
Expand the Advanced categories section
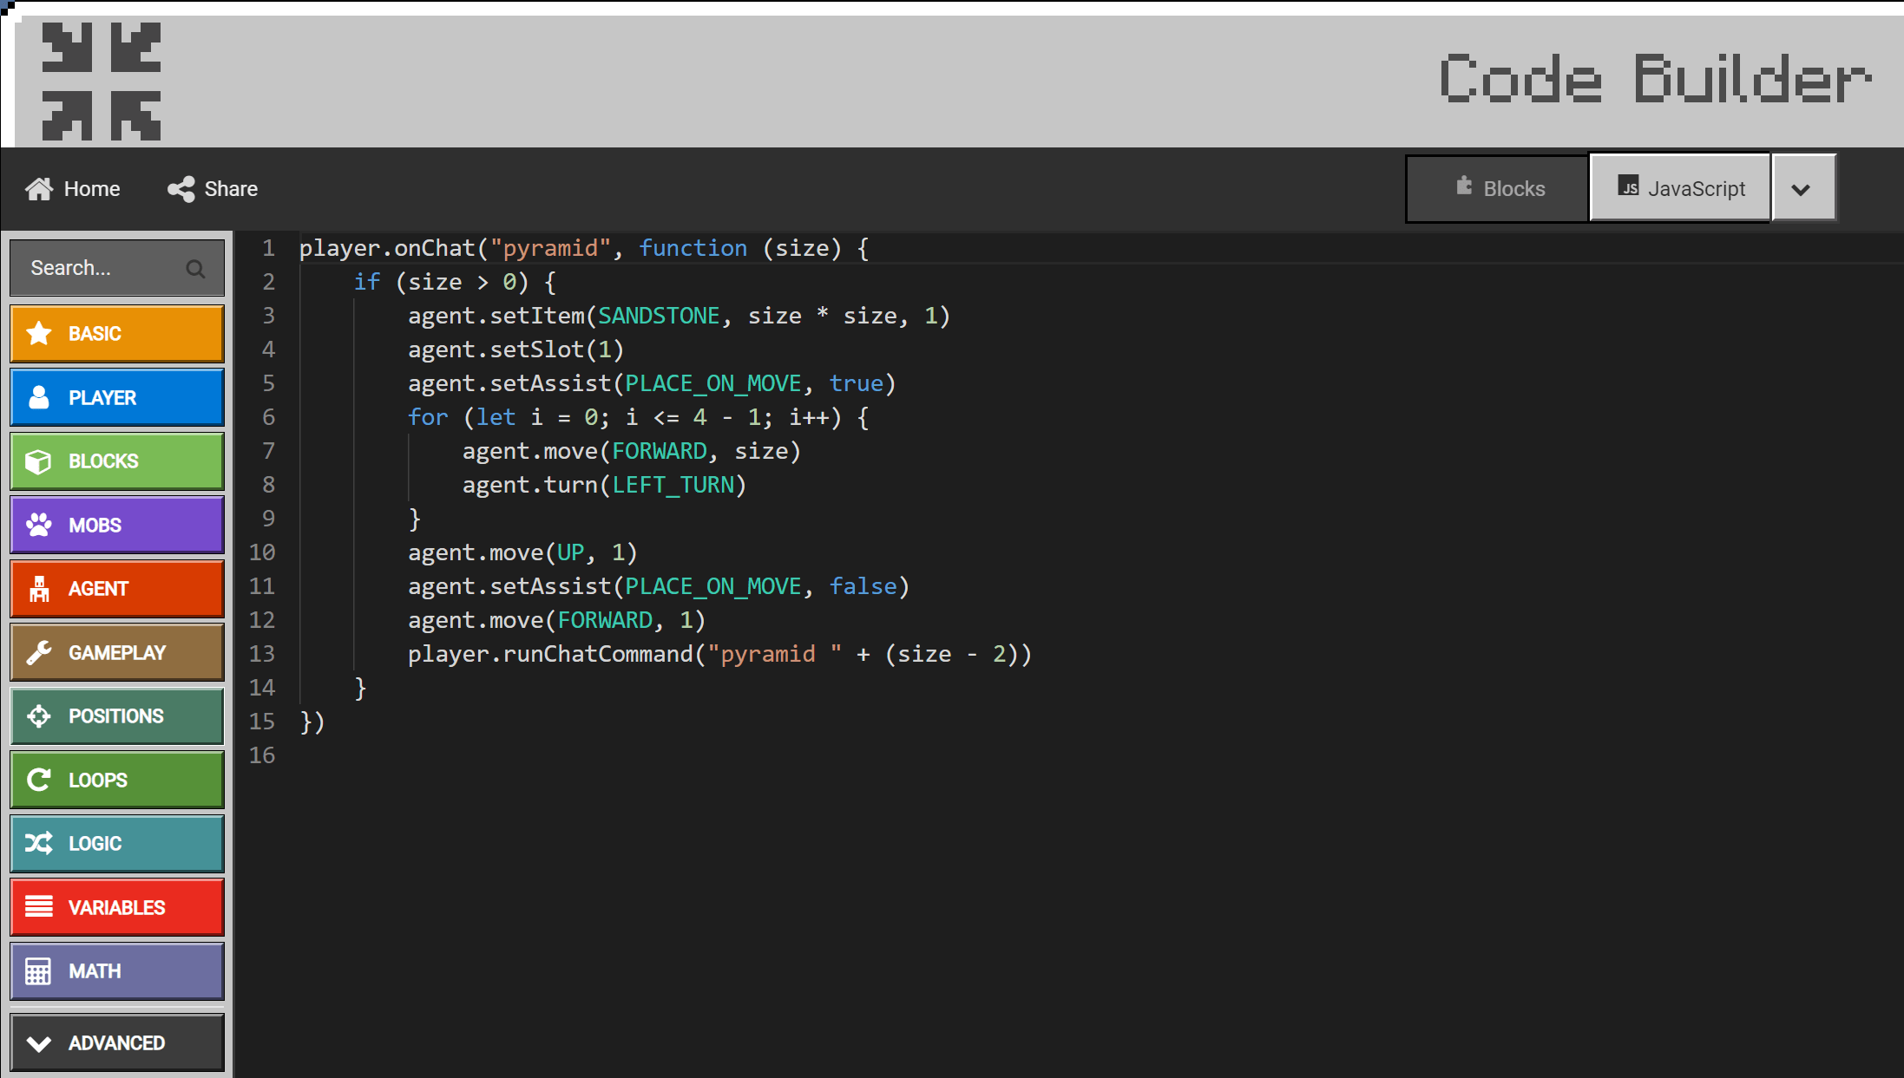tap(116, 1043)
